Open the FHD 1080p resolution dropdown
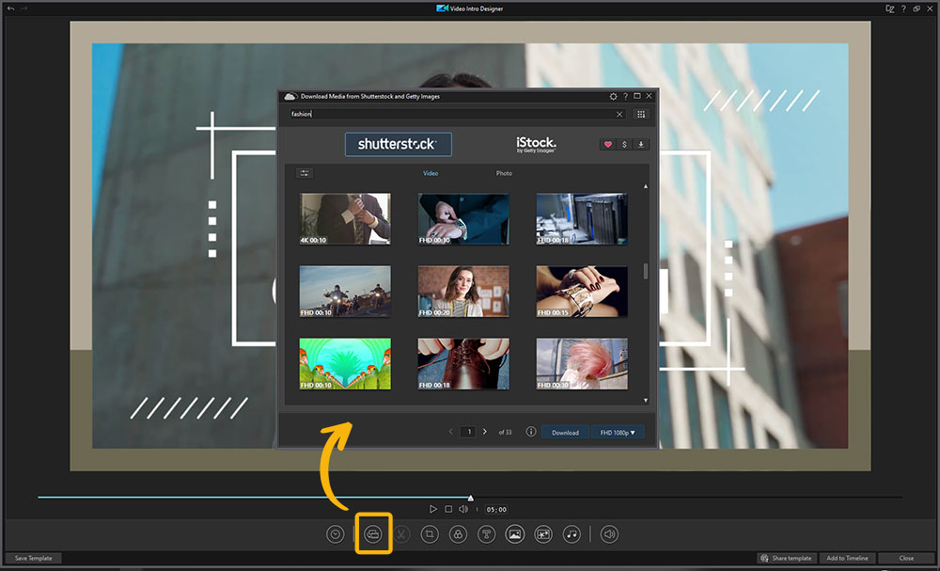Screen dimensions: 940x571 click(618, 432)
